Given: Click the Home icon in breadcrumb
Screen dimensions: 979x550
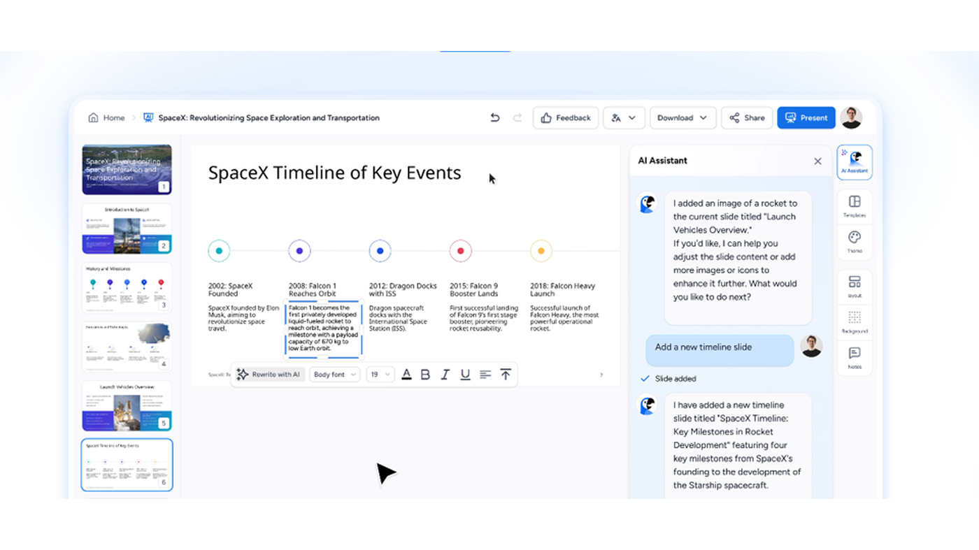Looking at the screenshot, I should 93,118.
